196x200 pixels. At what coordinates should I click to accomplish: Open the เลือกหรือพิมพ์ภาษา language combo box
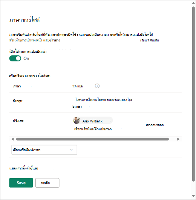[x=44, y=150]
